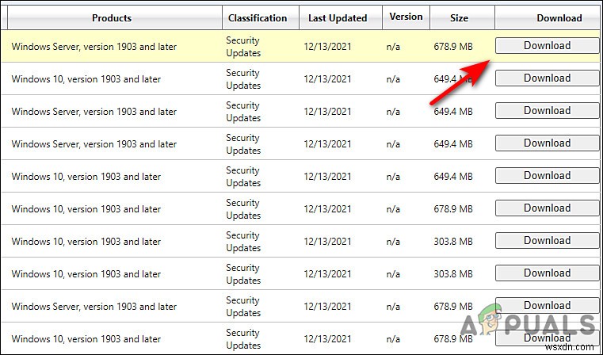
Task: Click "649.4 MB" size in the third row
Action: 453,112
